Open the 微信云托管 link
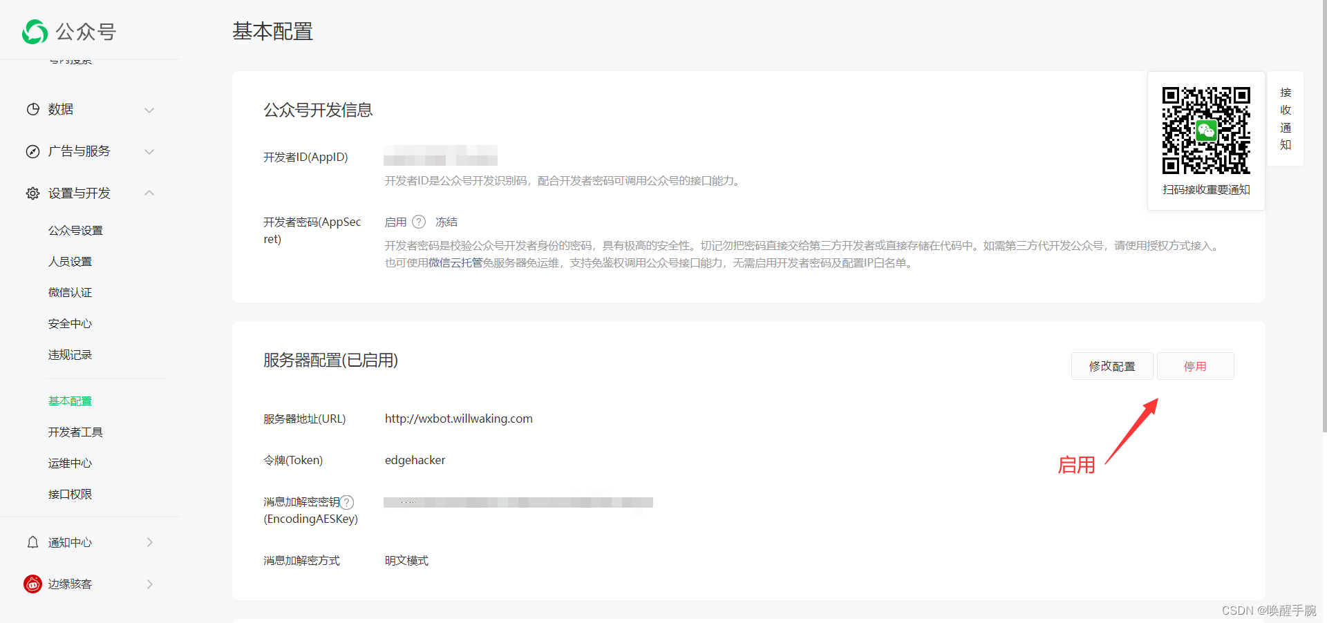 coord(456,262)
